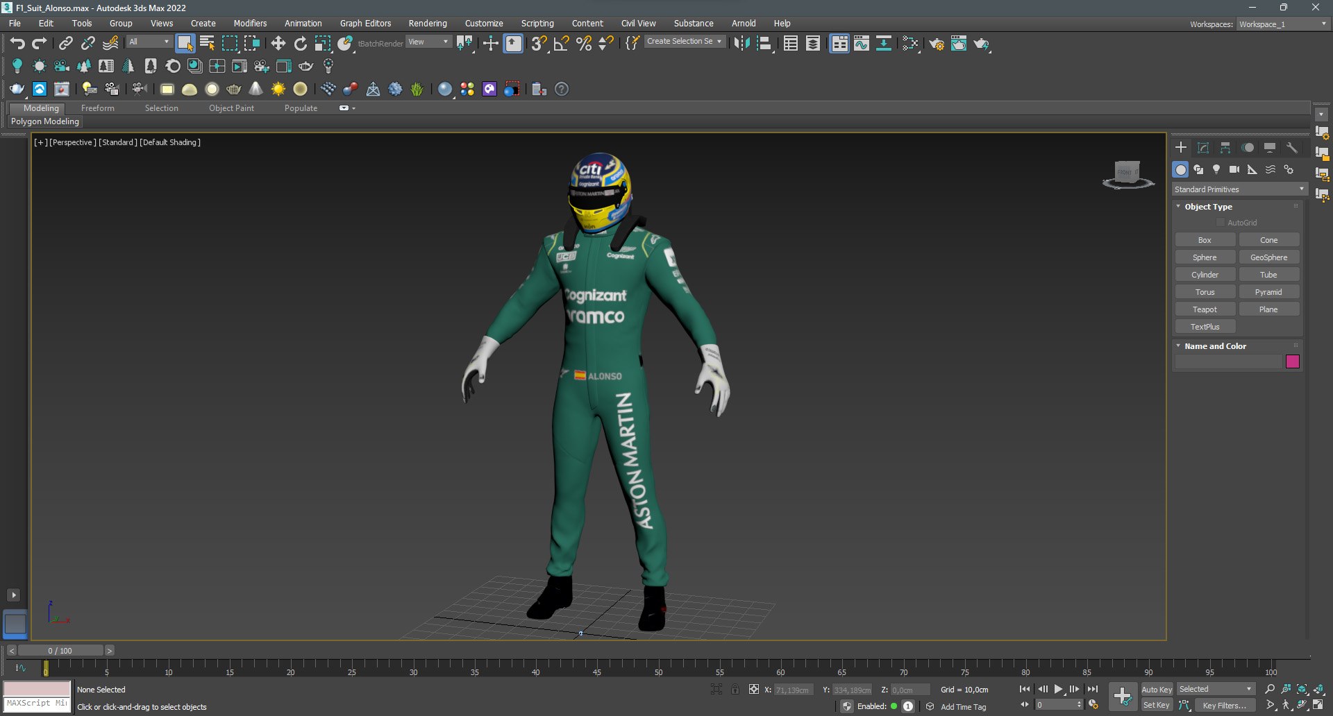Activate the Select and Move tool

click(x=278, y=44)
